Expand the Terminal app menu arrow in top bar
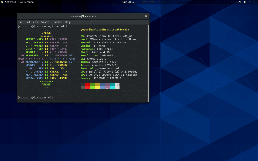Screen dimensions: 258x161 pos(36,2)
